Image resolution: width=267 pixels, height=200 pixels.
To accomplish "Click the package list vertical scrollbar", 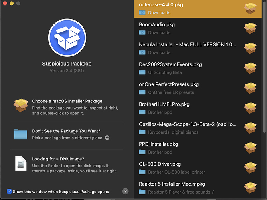I will (264, 67).
